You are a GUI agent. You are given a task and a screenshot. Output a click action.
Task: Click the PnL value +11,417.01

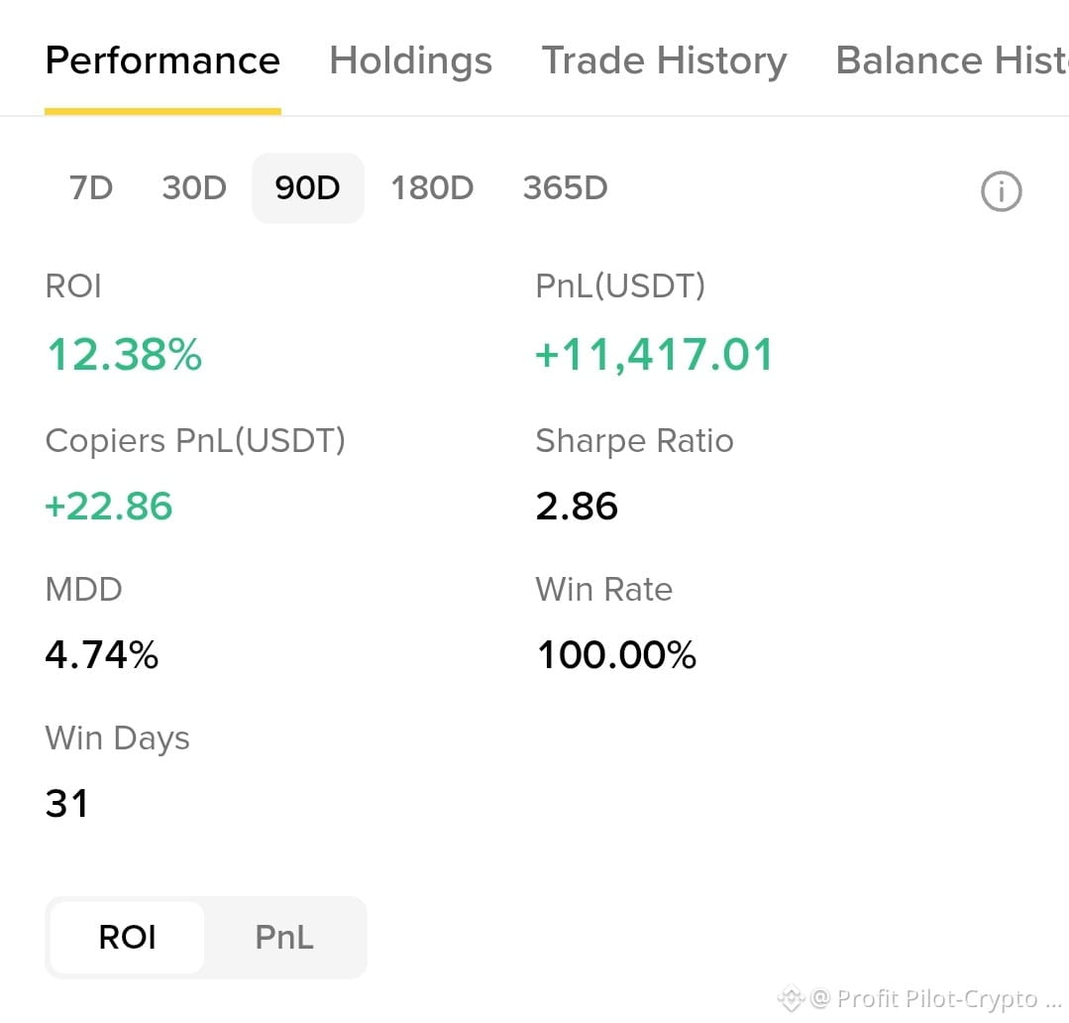[653, 355]
